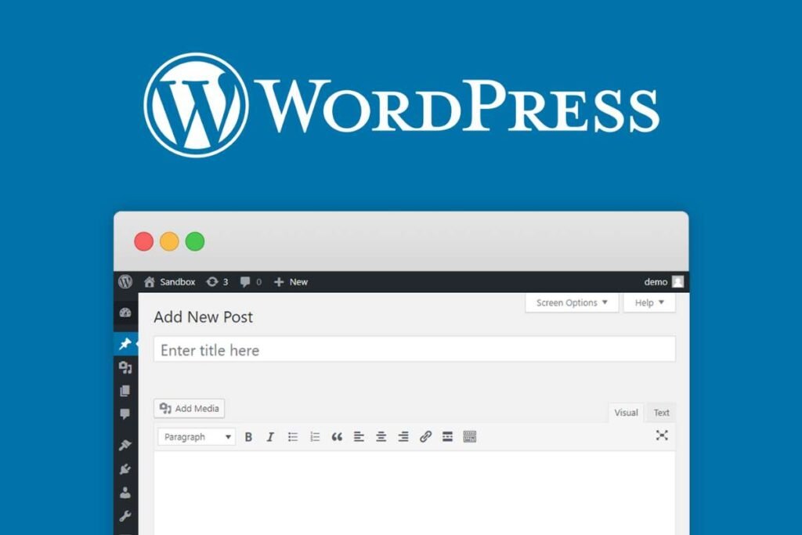Click the green maximize window button
This screenshot has width=802, height=535.
point(195,241)
